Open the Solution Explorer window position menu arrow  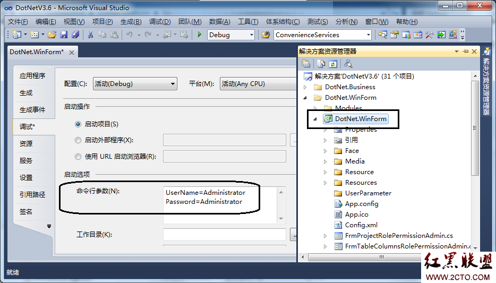point(457,51)
